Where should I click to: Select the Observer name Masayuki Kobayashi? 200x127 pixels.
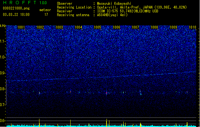(x=114, y=3)
